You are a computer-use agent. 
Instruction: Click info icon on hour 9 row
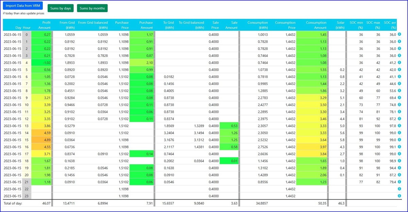(400, 98)
